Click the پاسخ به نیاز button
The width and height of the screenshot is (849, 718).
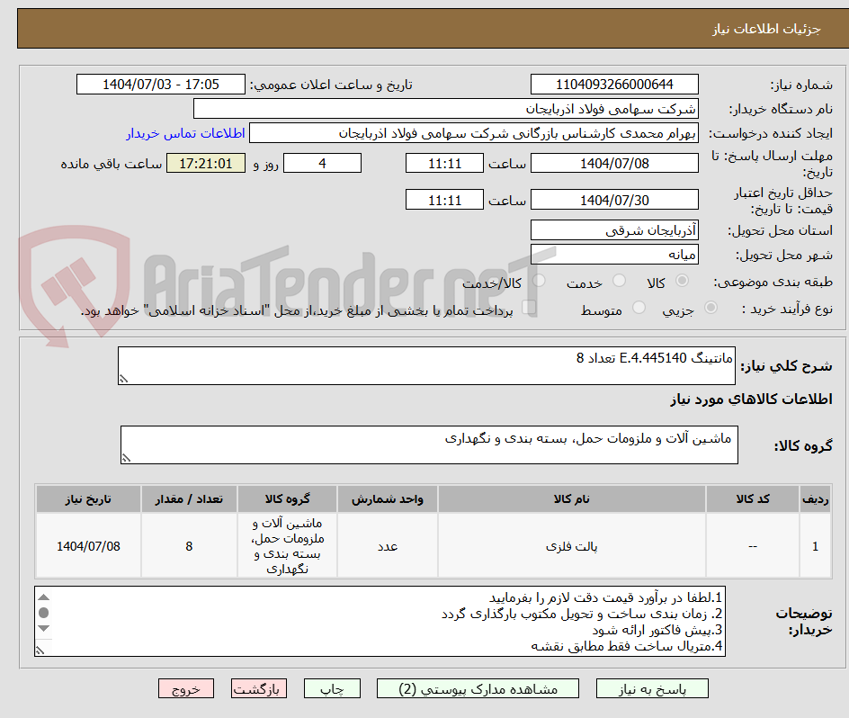[650, 688]
